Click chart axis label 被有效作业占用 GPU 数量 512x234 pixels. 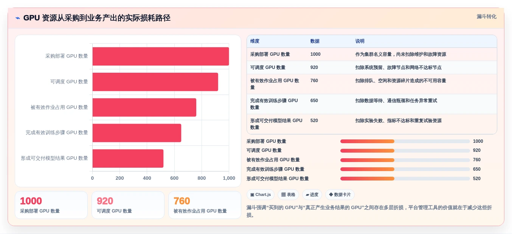click(x=59, y=107)
